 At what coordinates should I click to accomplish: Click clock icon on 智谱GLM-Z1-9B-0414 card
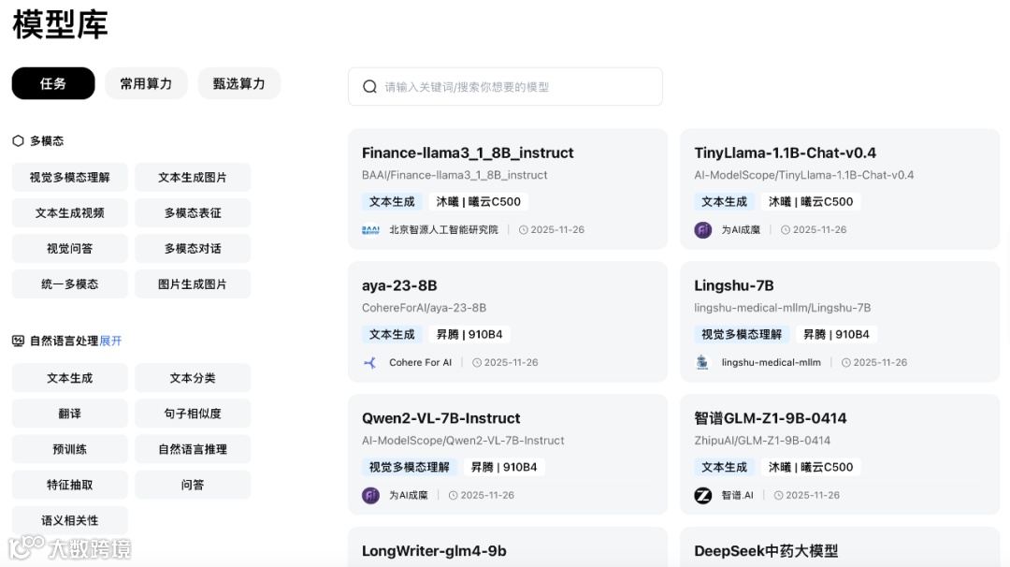click(778, 495)
